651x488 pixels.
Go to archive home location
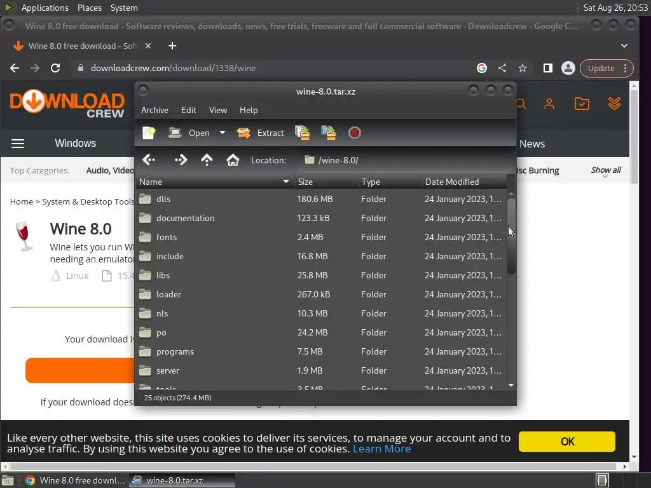[233, 159]
